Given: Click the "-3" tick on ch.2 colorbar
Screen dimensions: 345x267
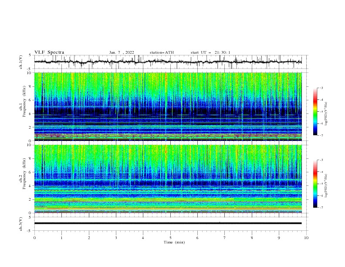Looking at the screenshot, I should pos(321,160).
